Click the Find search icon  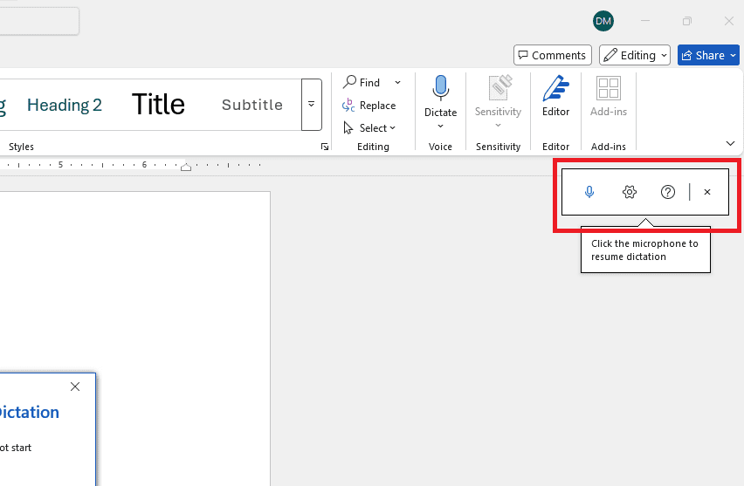click(349, 82)
